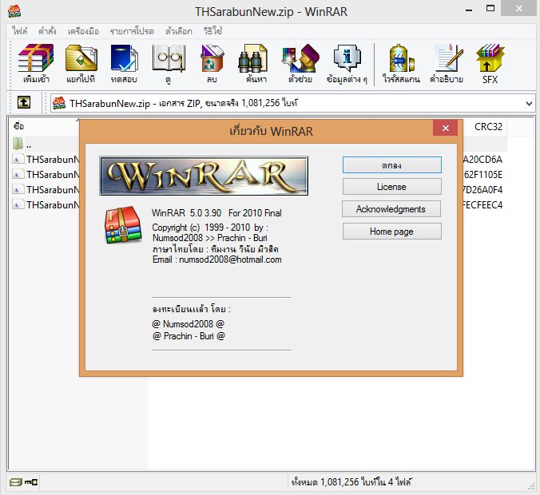Click the WinRAR books logo in About dialog

click(x=123, y=225)
